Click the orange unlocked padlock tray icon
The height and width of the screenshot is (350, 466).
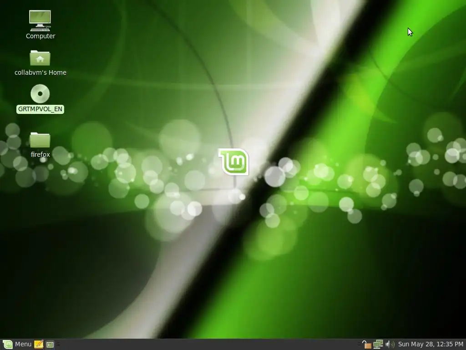[x=366, y=345]
